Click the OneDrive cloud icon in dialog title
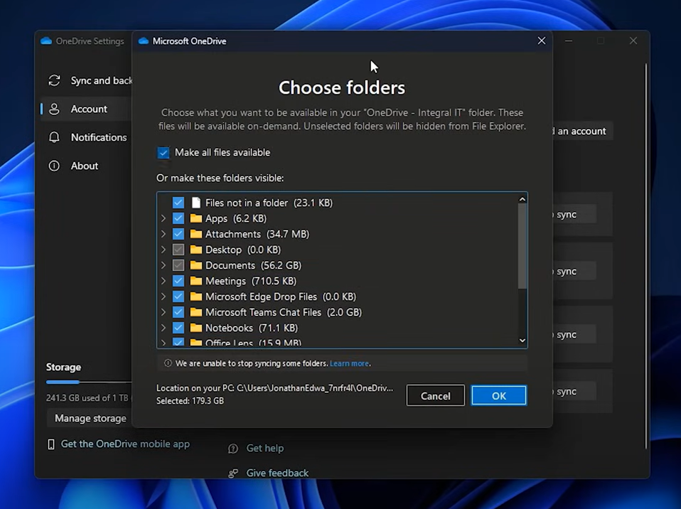 coord(144,41)
